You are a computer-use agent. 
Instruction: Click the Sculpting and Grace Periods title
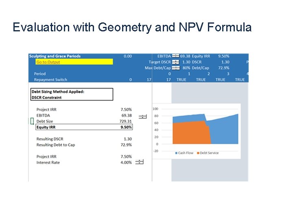[55, 56]
